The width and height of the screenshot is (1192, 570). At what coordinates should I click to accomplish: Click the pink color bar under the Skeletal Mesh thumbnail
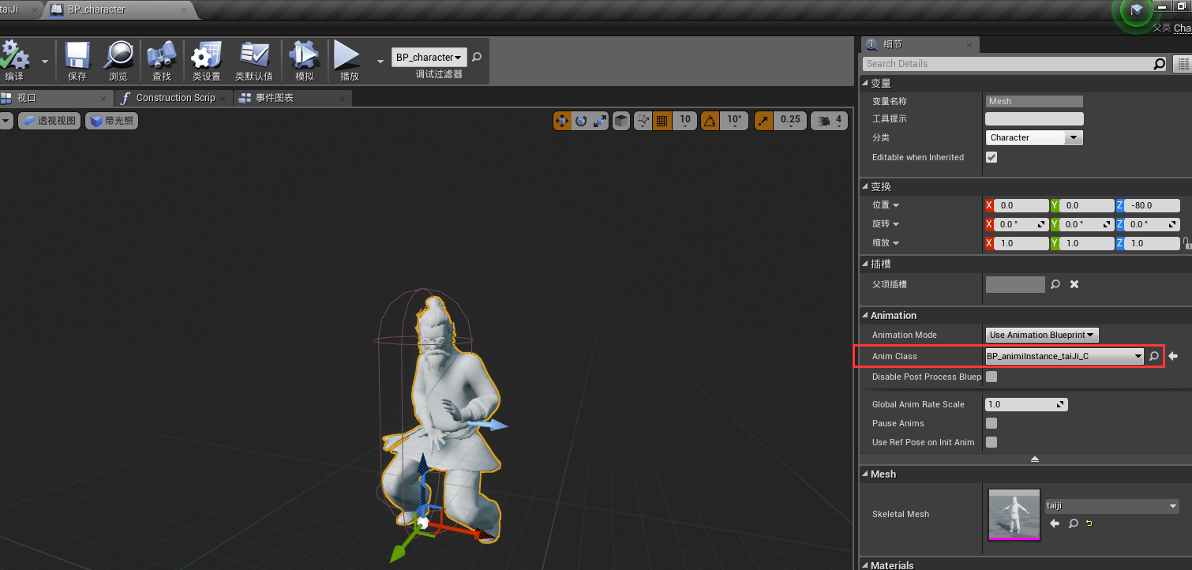1014,538
